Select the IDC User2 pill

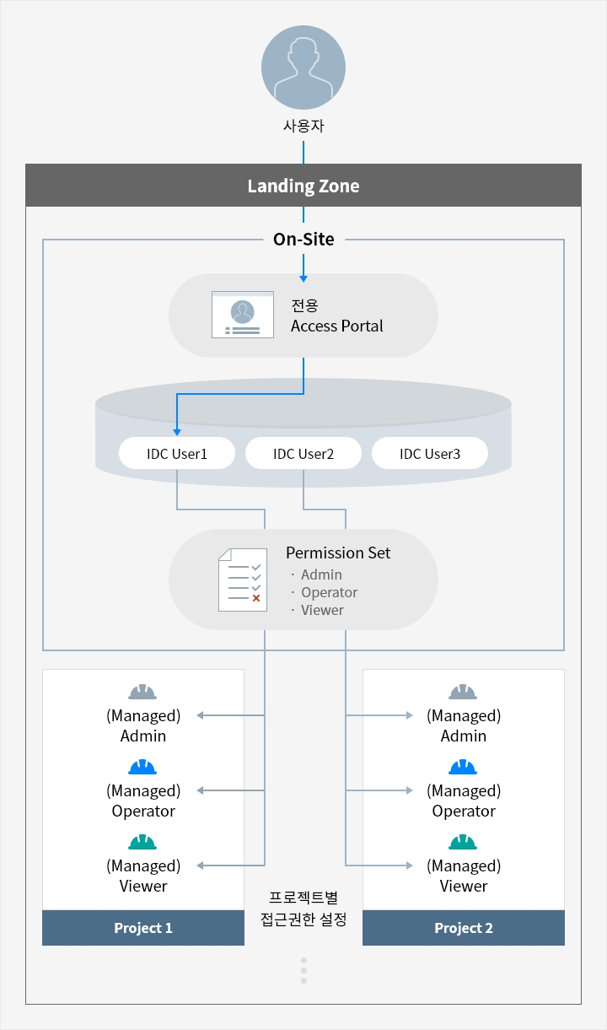[303, 454]
